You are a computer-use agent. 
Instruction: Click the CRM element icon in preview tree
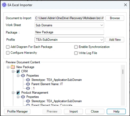click(18, 71)
